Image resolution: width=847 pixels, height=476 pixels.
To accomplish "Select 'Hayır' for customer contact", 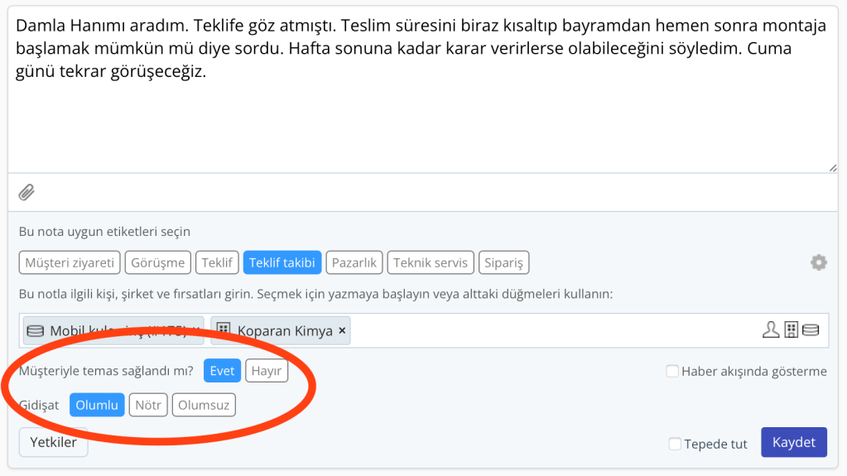I will [x=267, y=371].
